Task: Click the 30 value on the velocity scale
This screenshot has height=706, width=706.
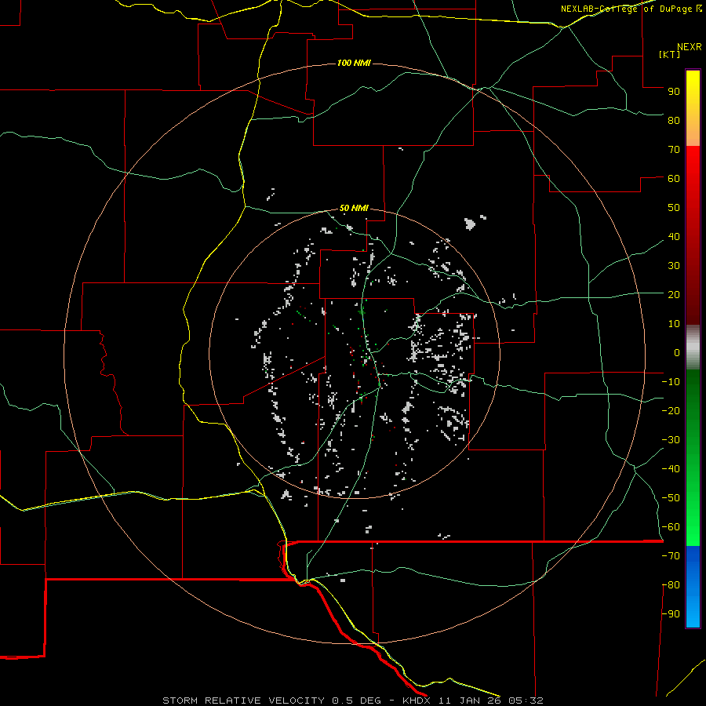Action: (674, 266)
